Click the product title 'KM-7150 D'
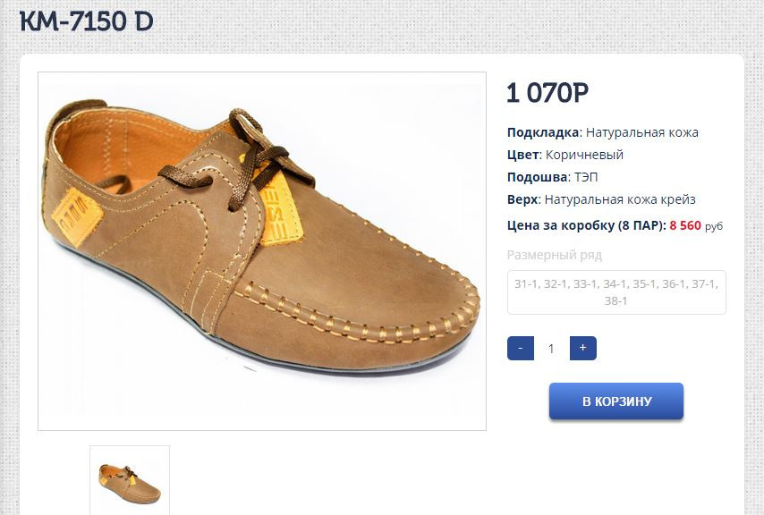The width and height of the screenshot is (764, 515). (86, 21)
